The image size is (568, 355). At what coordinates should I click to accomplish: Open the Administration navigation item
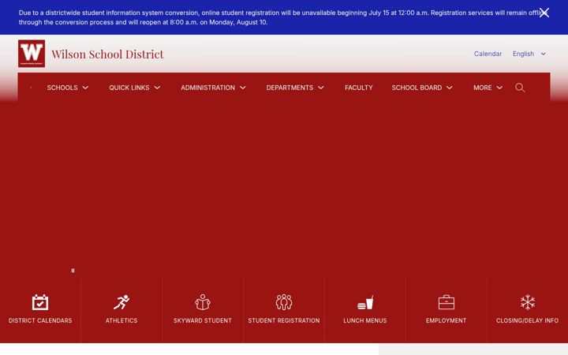(208, 88)
